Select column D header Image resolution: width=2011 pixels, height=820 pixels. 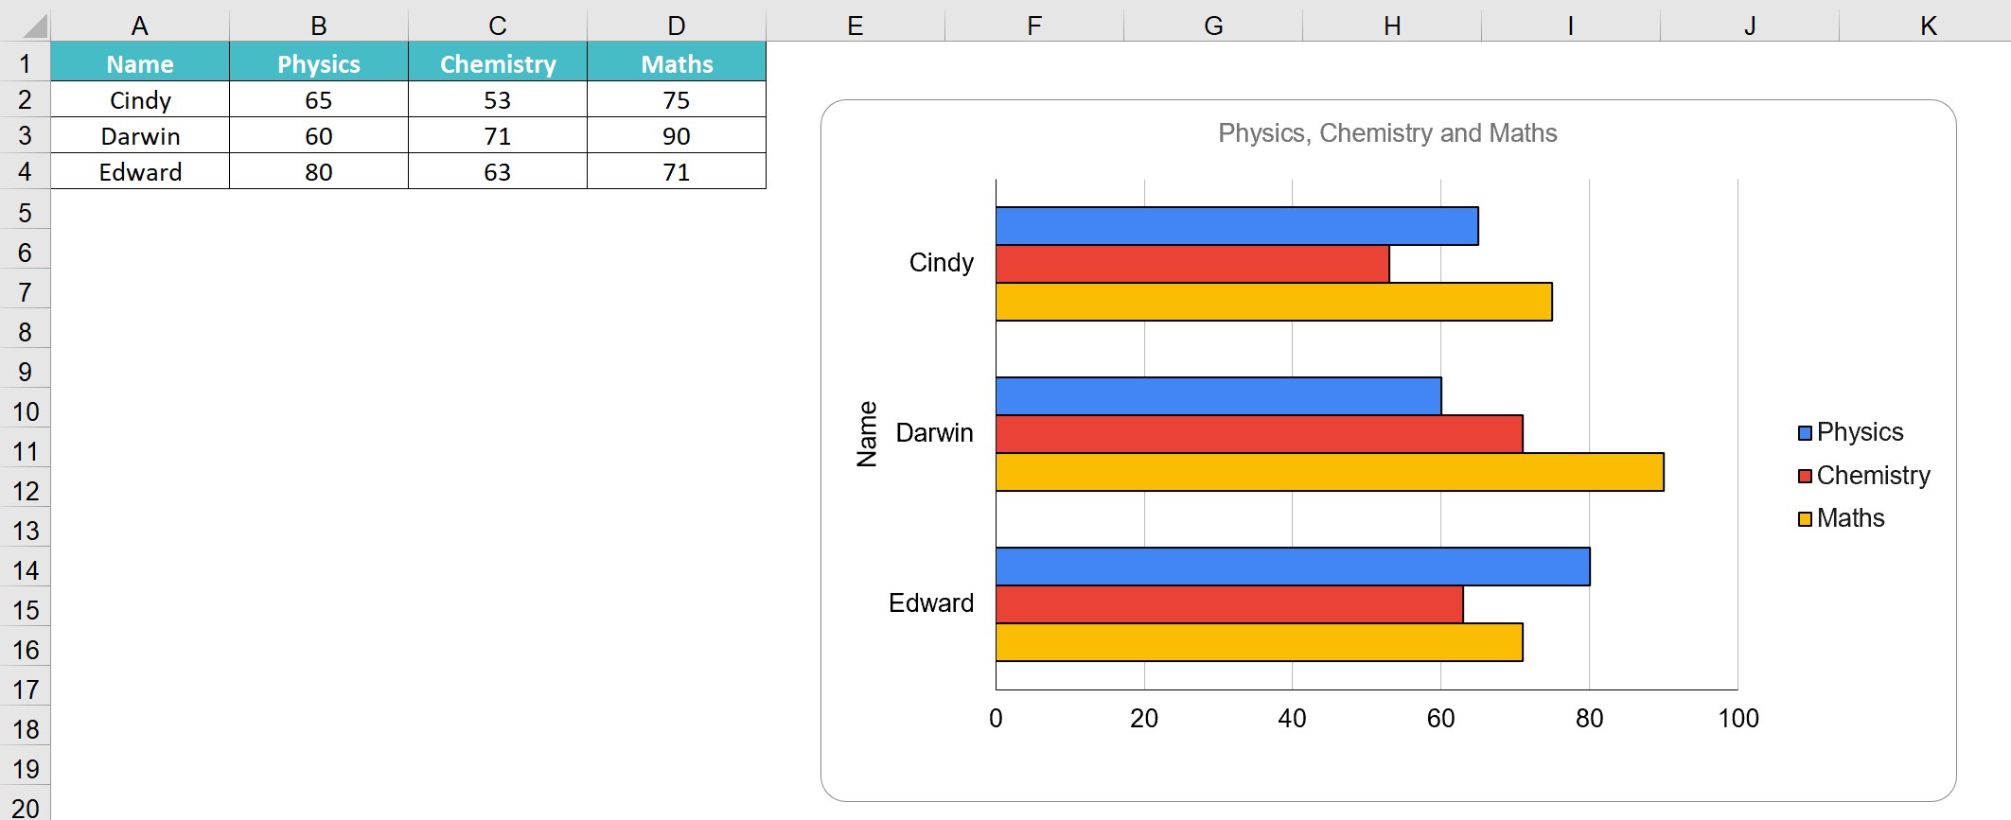(677, 26)
